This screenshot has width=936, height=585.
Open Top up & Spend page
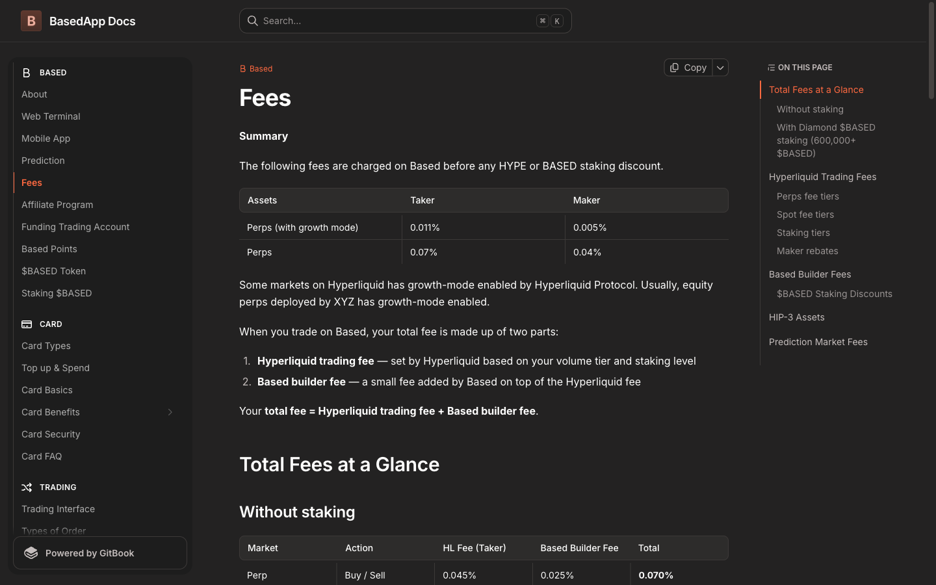(x=100, y=368)
